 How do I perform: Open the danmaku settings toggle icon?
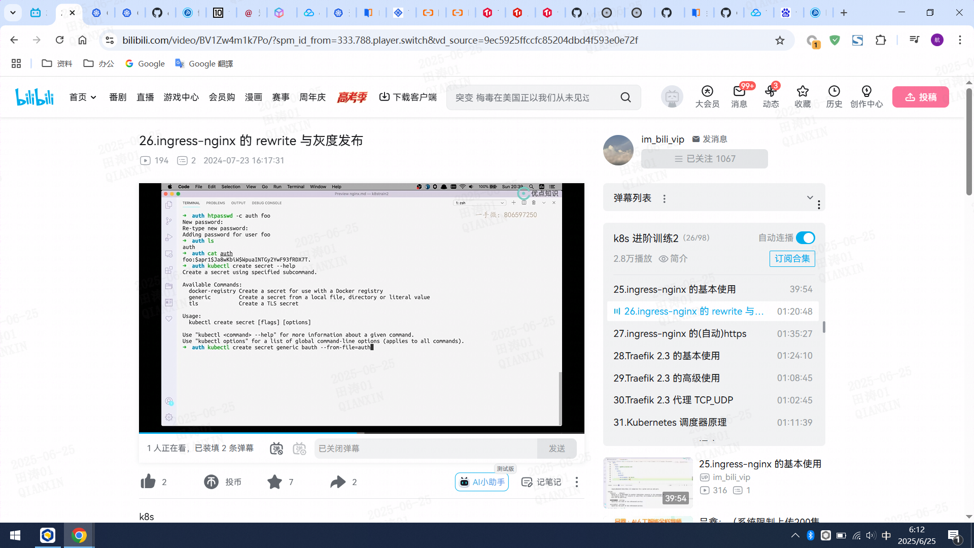pos(300,449)
